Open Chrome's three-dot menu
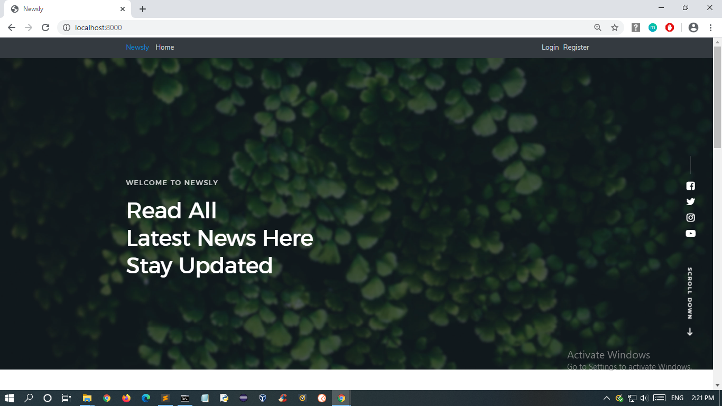Screen dimensions: 722x406 pos(710,27)
